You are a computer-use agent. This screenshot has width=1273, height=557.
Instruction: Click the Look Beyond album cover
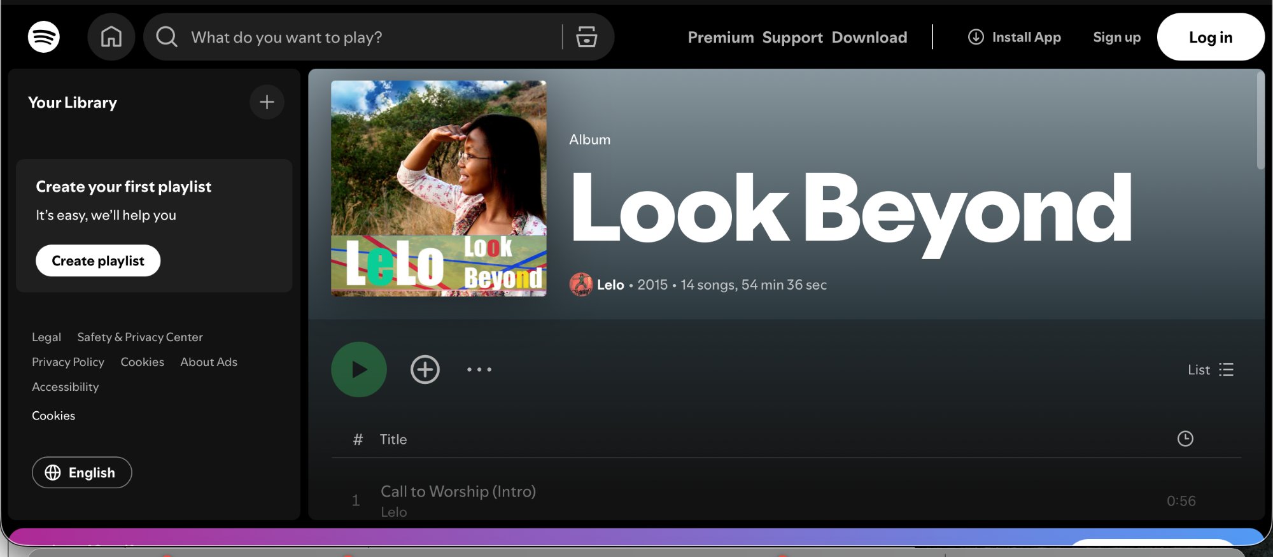click(x=439, y=188)
